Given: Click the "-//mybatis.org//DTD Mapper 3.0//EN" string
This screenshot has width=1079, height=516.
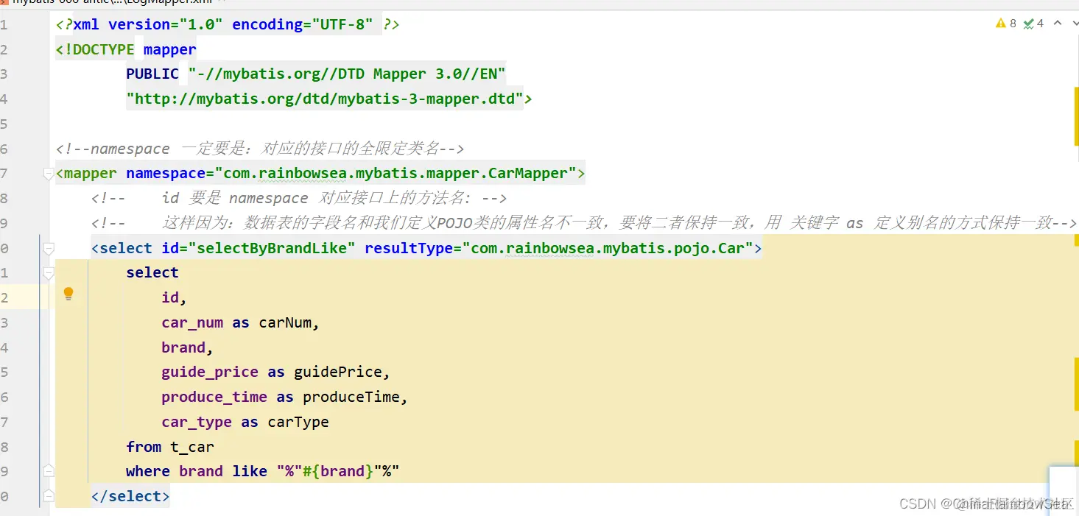Looking at the screenshot, I should [x=347, y=74].
